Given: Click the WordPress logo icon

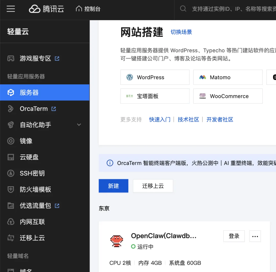Looking at the screenshot, I should pos(130,77).
